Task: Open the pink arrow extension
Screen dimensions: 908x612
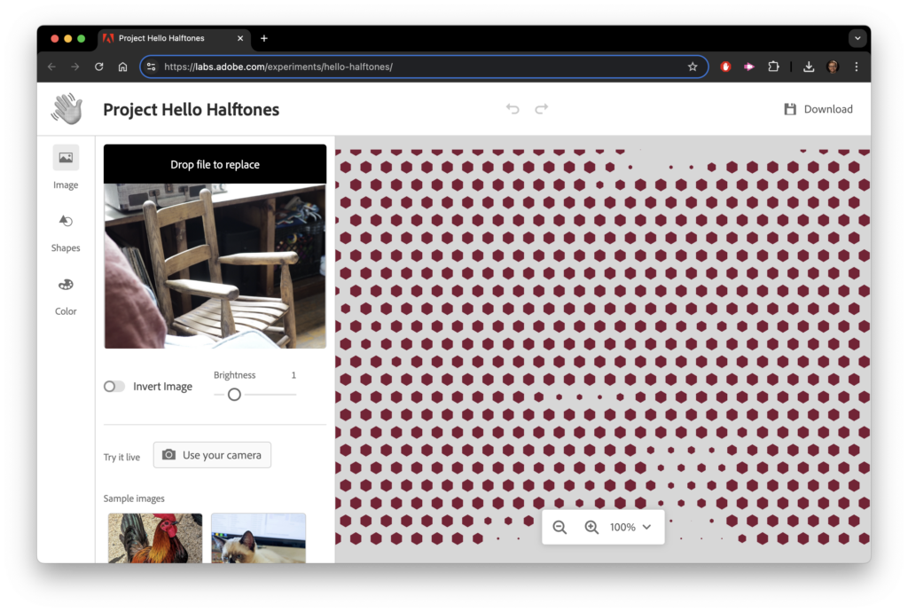Action: pos(748,67)
